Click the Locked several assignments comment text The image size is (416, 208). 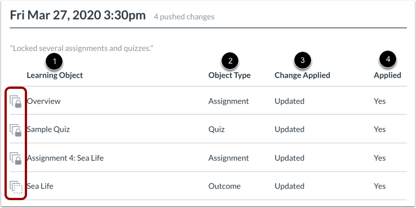pos(81,49)
